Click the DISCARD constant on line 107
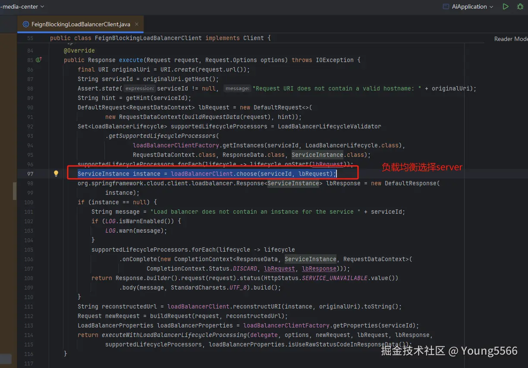This screenshot has width=528, height=368. coord(245,268)
